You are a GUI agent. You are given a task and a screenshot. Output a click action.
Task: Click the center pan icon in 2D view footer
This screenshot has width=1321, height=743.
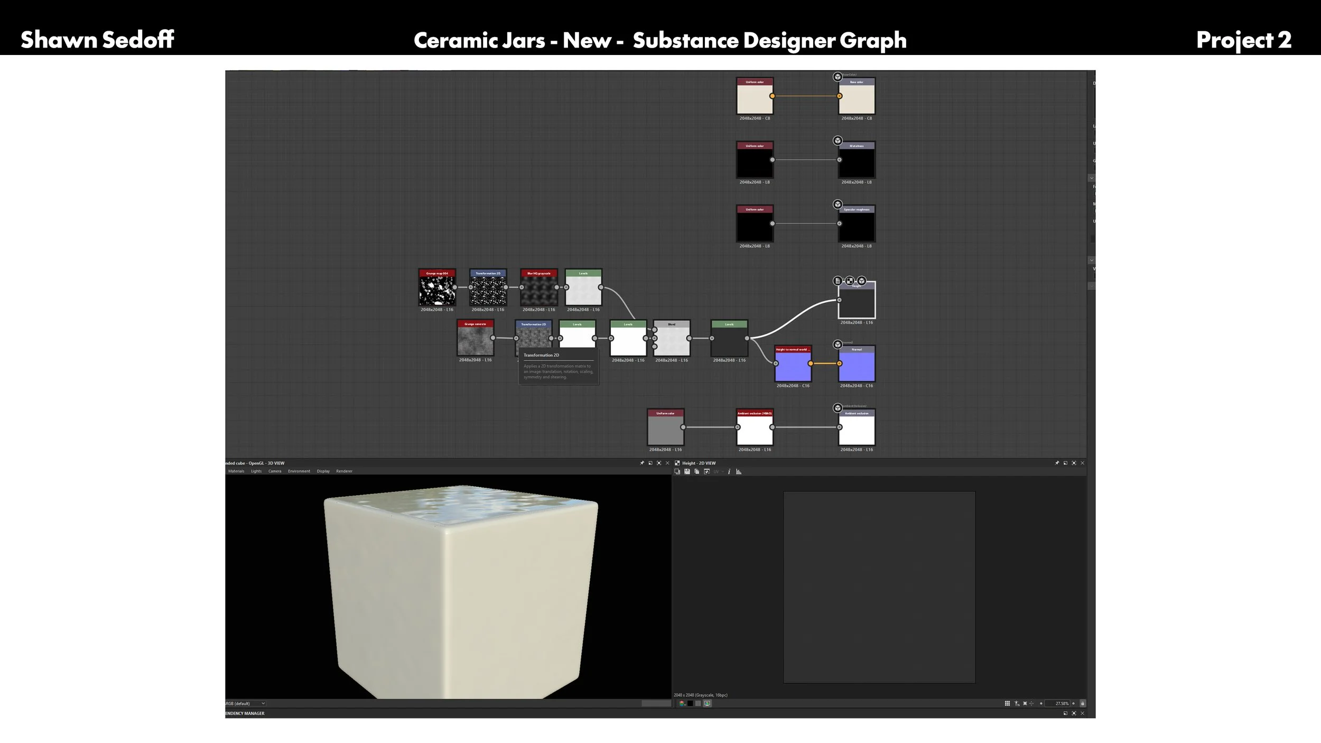tap(1031, 703)
